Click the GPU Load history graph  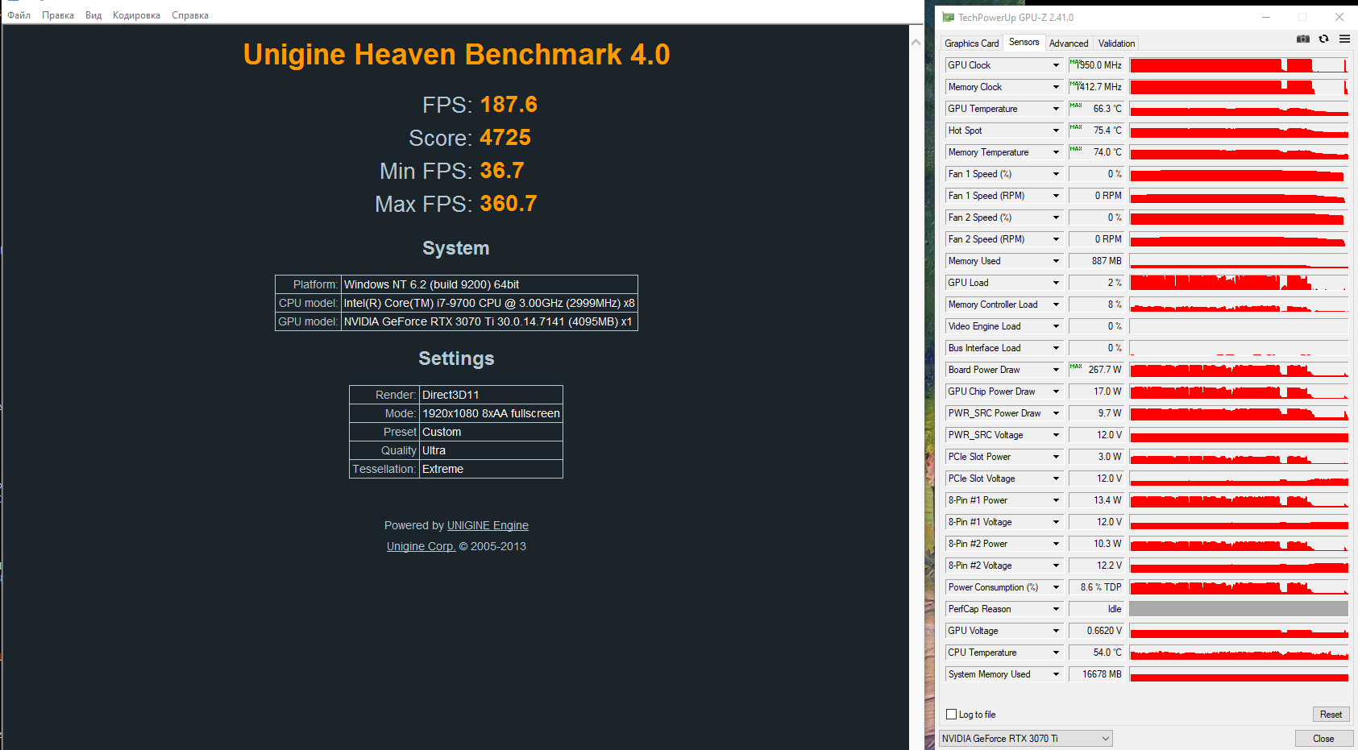[1239, 283]
